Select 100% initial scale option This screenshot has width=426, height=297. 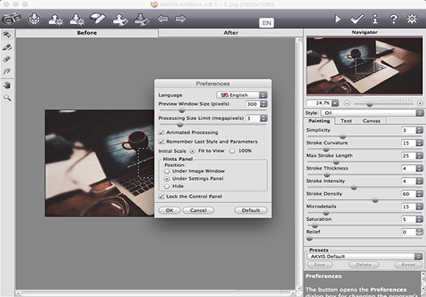pyautogui.click(x=232, y=151)
